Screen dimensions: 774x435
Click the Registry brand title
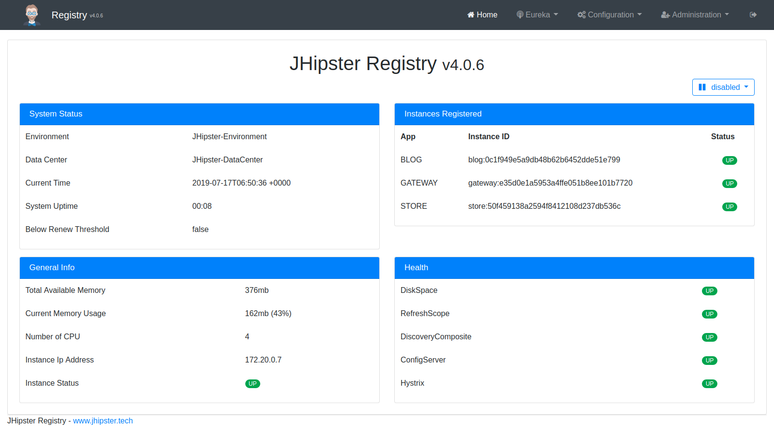[69, 15]
